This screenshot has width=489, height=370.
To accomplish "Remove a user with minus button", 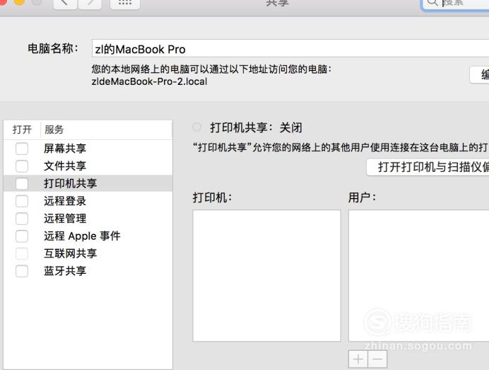I will (x=377, y=359).
